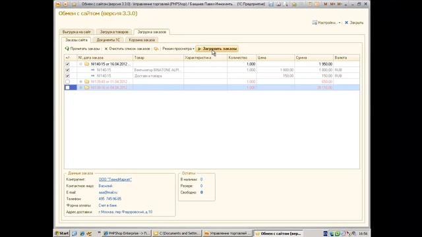
Task: Collapse the №140-15 от 16.04.2012 order group
Action: [80, 64]
